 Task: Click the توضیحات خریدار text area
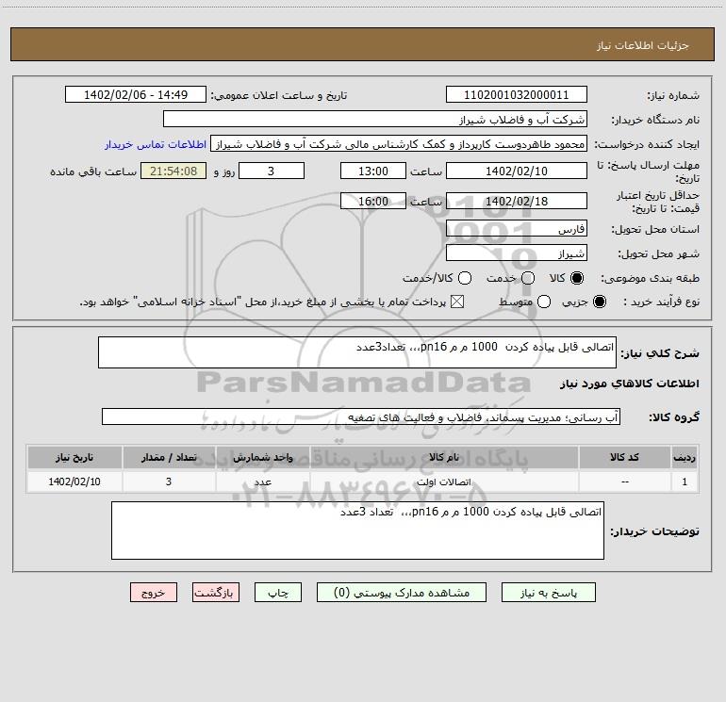[357, 531]
